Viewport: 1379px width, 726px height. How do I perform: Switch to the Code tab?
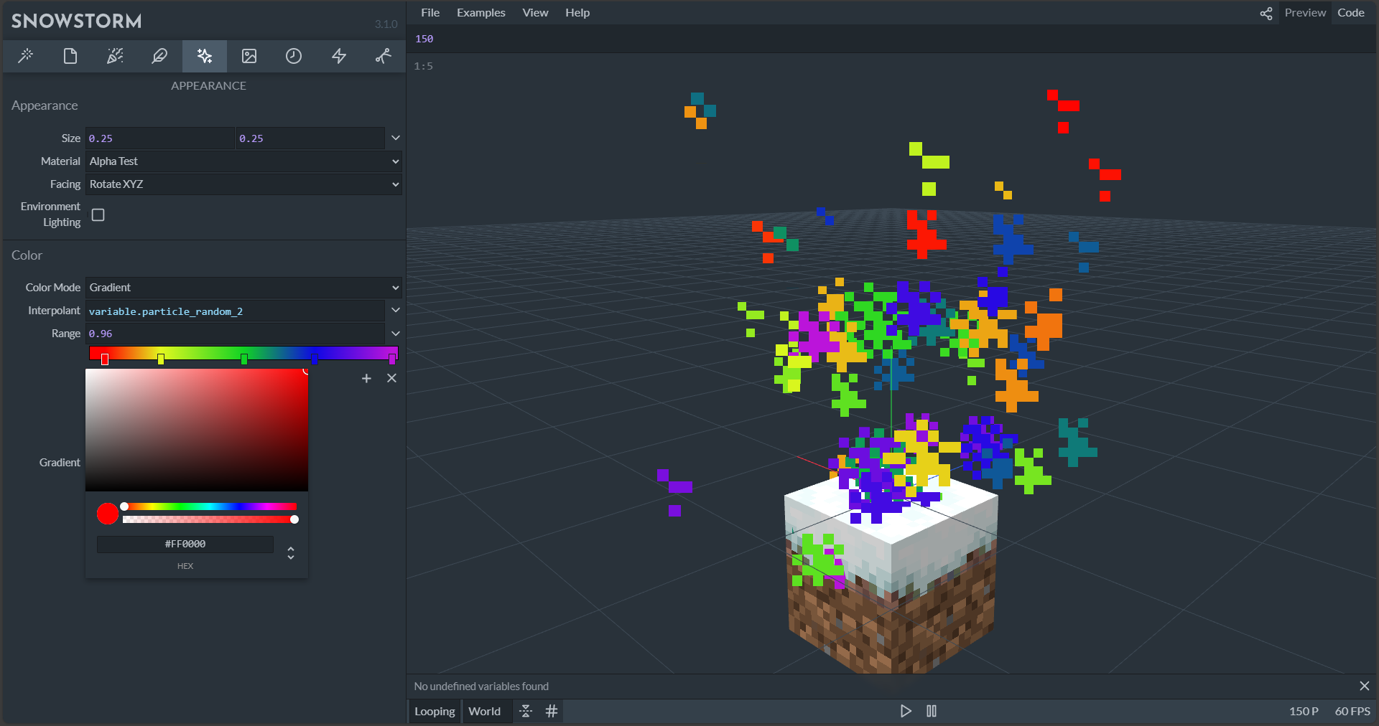click(x=1351, y=13)
